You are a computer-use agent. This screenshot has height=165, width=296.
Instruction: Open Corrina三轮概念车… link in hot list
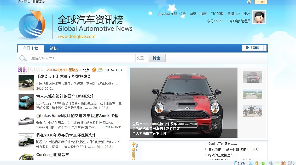click(x=223, y=144)
